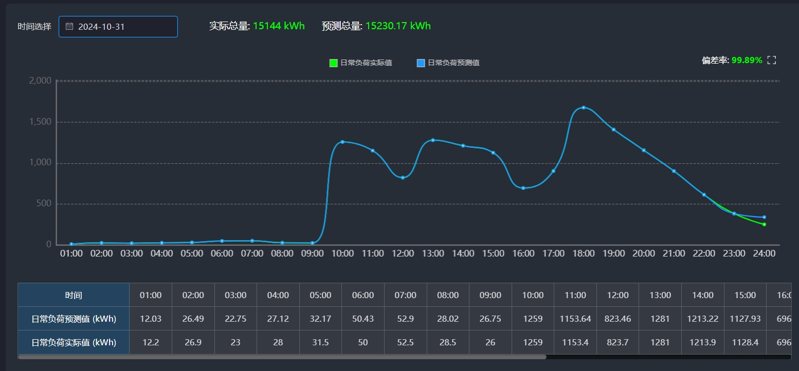
Task: Toggle 日常负荷实际值 series via legend label
Action: (366, 63)
